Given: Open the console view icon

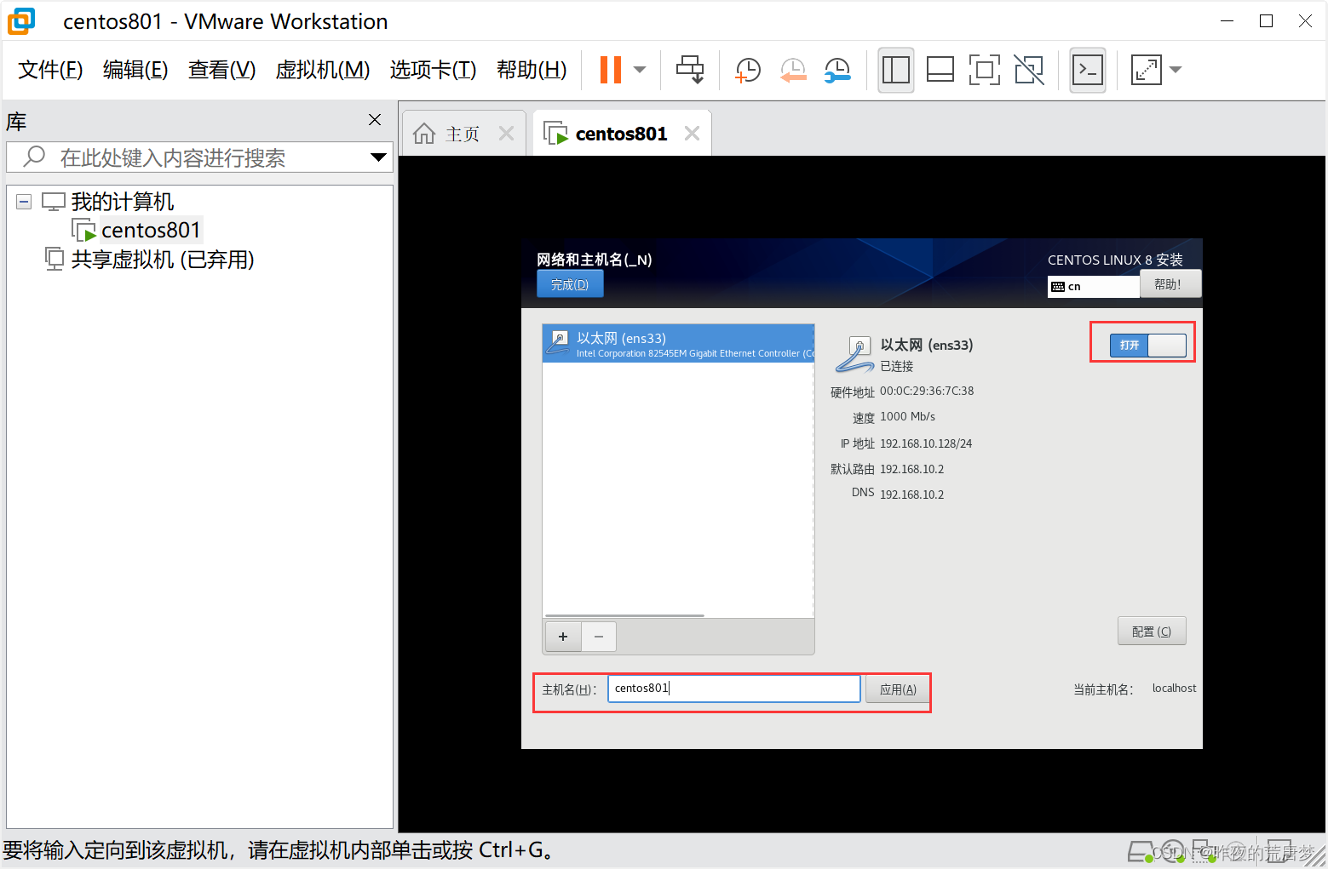Looking at the screenshot, I should click(1088, 70).
